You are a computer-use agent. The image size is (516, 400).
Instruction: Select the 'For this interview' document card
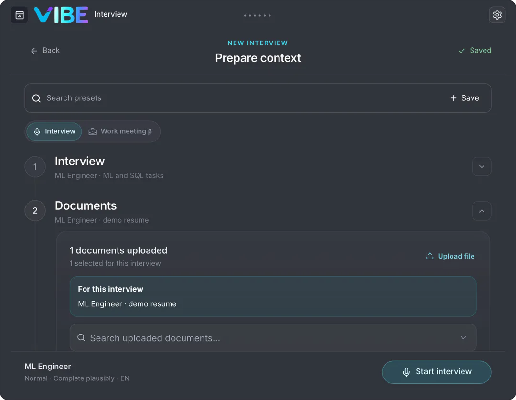(x=273, y=296)
